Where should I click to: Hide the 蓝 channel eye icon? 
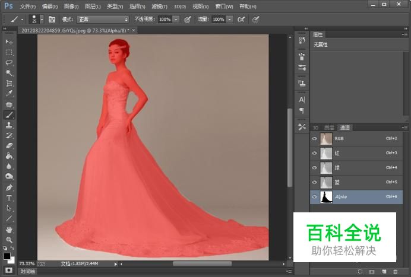[314, 182]
